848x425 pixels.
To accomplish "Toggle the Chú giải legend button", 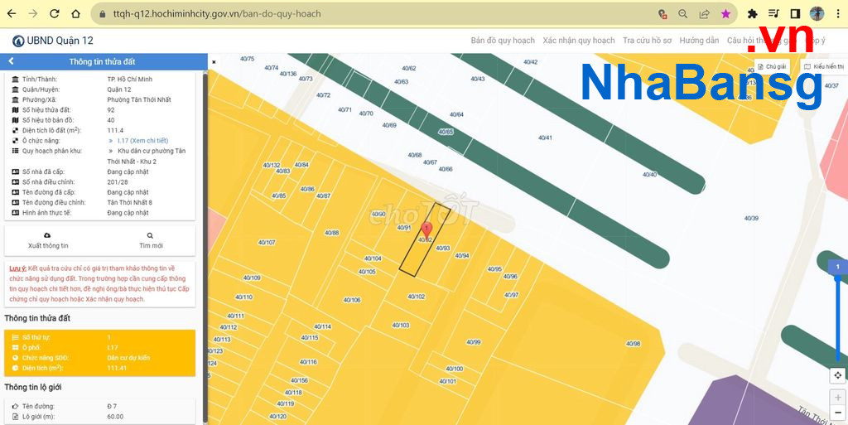I will point(771,66).
